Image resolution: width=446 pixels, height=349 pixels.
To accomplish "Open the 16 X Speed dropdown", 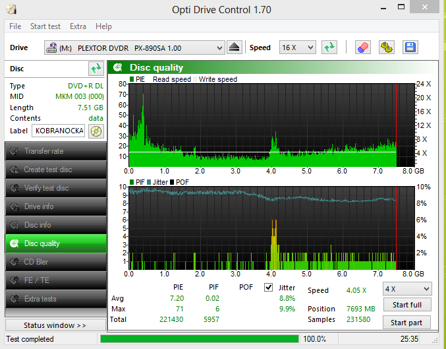I will coord(297,48).
